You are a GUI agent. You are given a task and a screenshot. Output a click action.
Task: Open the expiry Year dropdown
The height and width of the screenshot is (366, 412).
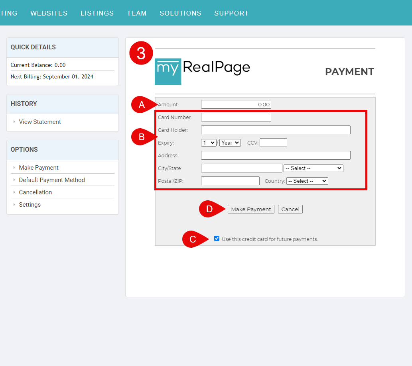pos(230,143)
